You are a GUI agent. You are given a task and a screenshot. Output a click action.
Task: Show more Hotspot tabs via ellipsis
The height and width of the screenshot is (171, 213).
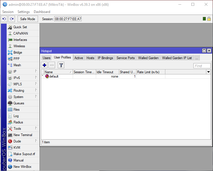(x=197, y=58)
